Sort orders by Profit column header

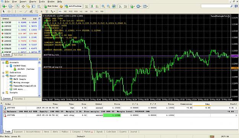[x=224, y=104]
